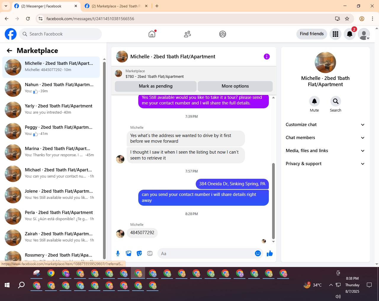This screenshot has width=379, height=301.
Task: Click the conversation list scrollbar
Action: [104, 160]
